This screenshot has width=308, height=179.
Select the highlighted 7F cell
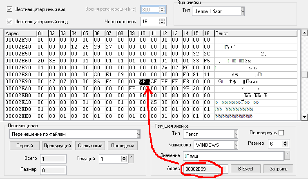(x=144, y=82)
